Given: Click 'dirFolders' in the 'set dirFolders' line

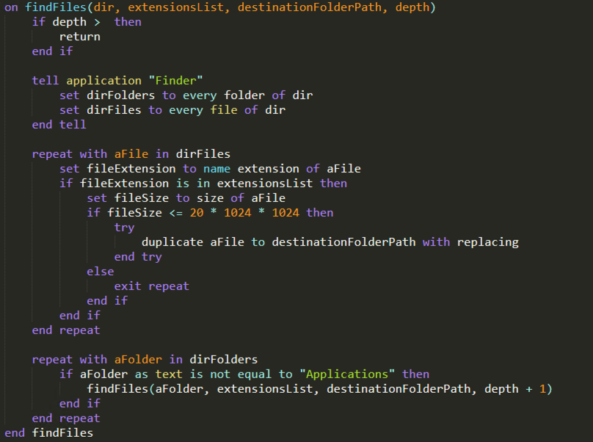Looking at the screenshot, I should 121,95.
